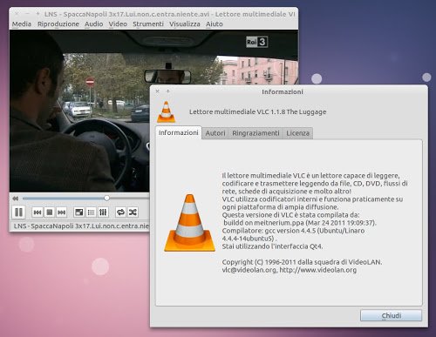The width and height of the screenshot is (436, 337).
Task: Stop the video playback
Action: (x=50, y=212)
